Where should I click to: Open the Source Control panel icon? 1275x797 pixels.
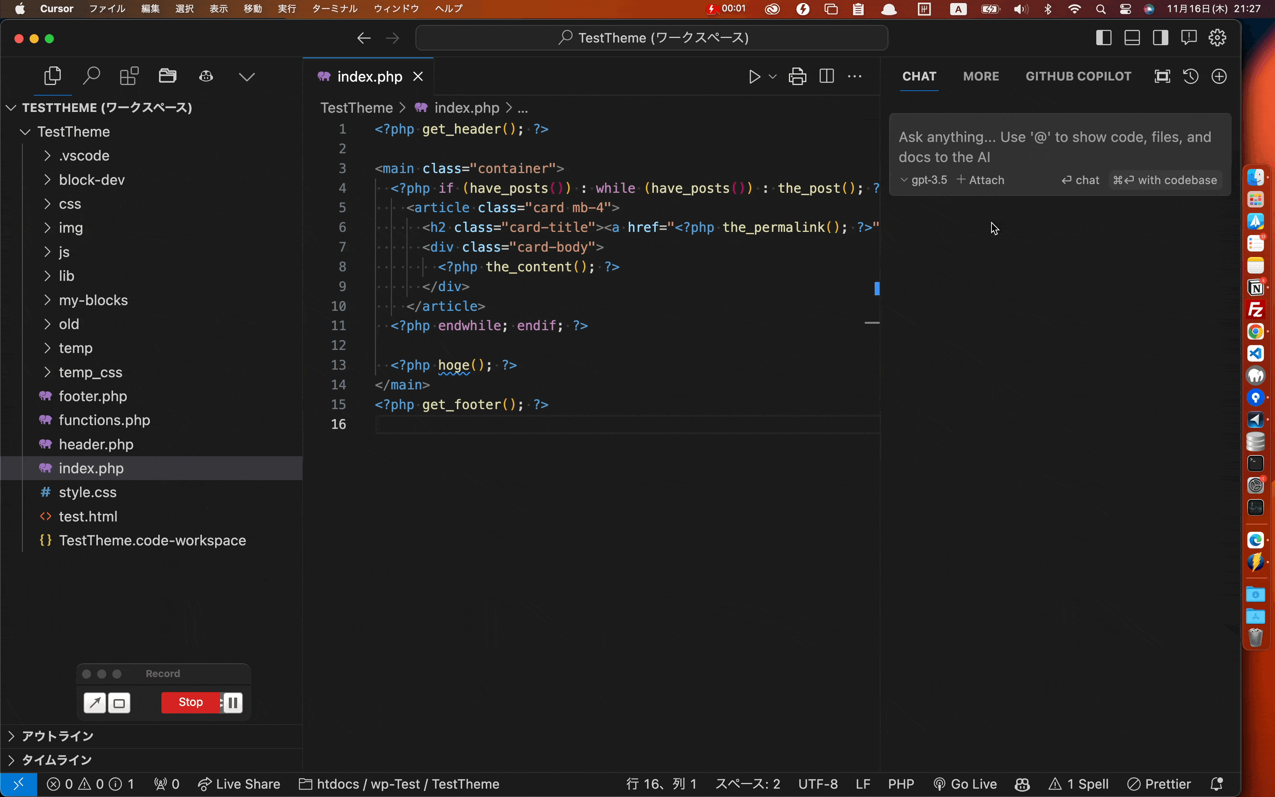(x=129, y=76)
